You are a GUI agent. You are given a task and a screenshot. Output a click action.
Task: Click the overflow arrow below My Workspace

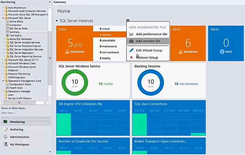point(50,152)
